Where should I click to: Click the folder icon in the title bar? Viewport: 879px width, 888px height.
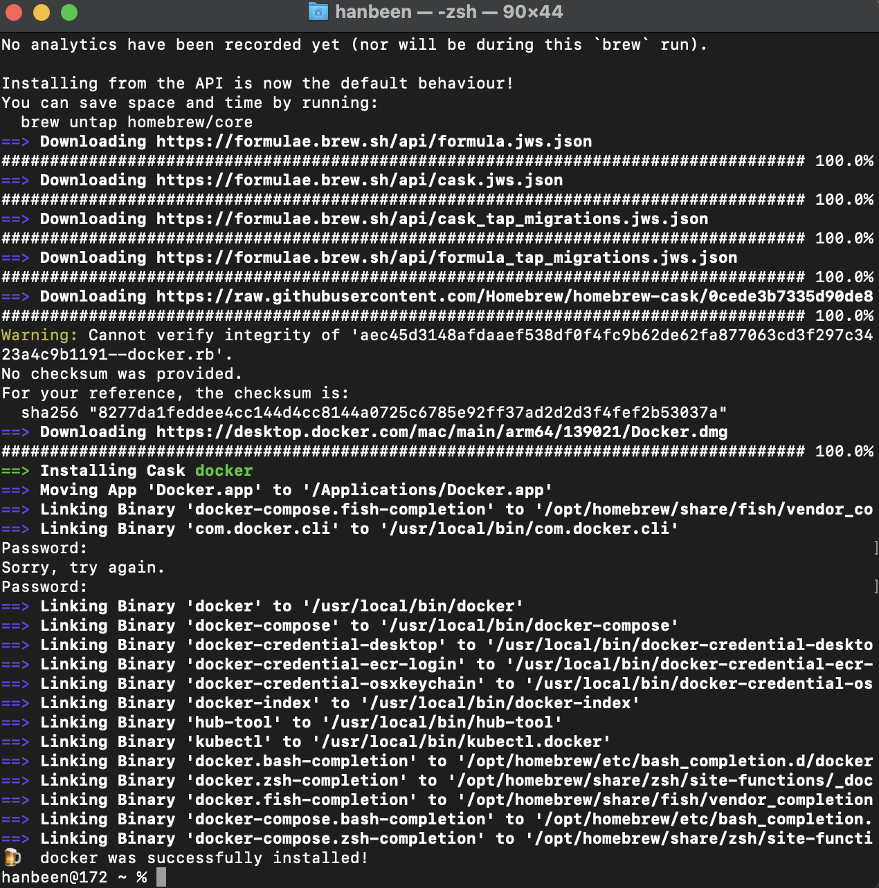[318, 12]
